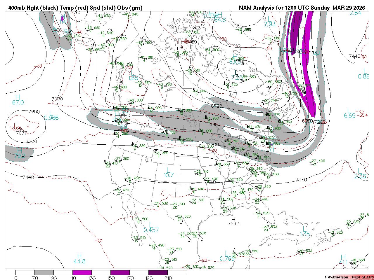
Task: Click the L 0.457 low marker
Action: pos(151,227)
